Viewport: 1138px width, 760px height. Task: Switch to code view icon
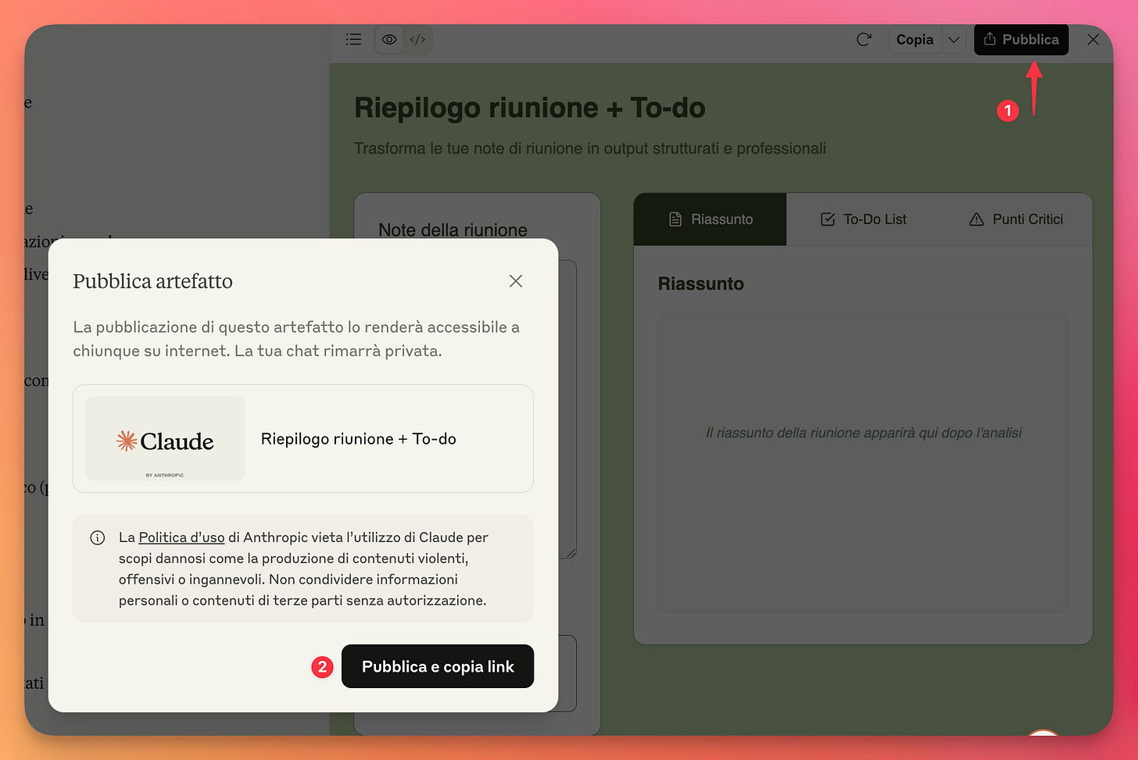tap(417, 39)
